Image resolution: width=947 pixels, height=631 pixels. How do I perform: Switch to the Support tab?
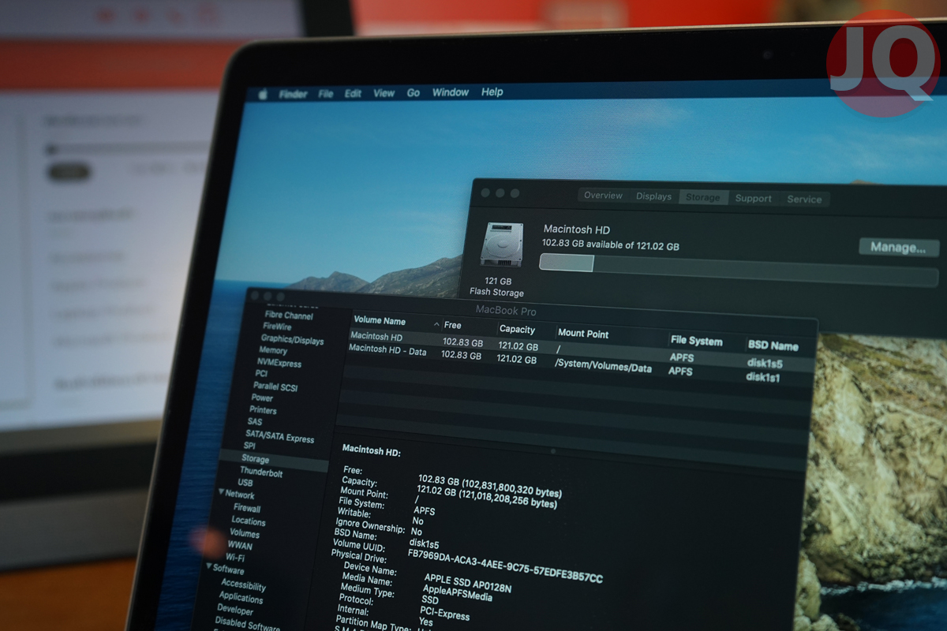click(753, 198)
